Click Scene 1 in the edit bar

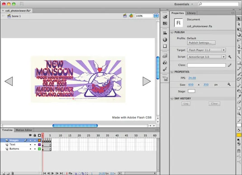(x=16, y=16)
